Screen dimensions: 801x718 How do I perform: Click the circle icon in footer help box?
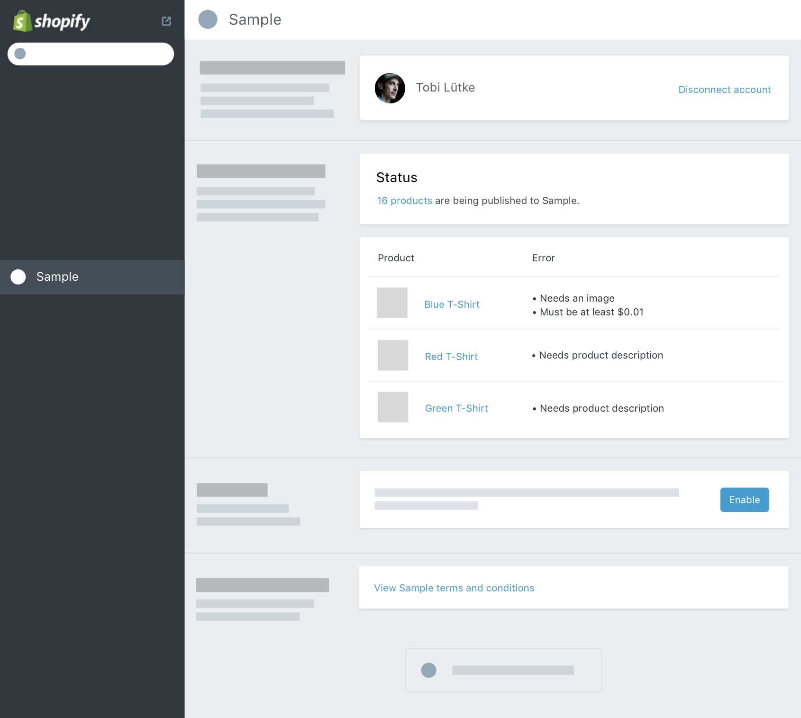point(428,670)
